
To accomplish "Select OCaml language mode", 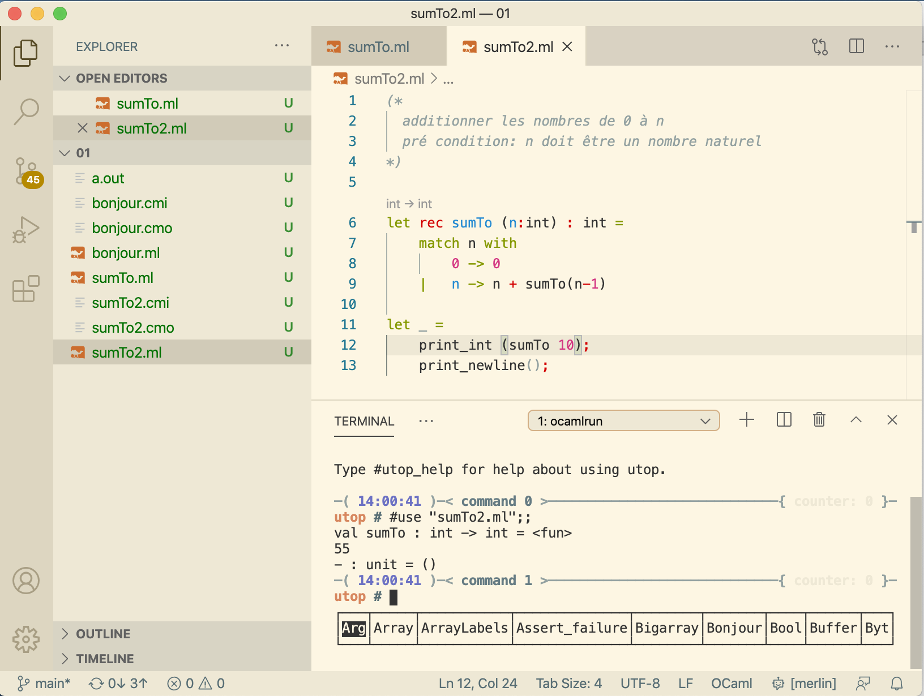I will click(x=731, y=684).
